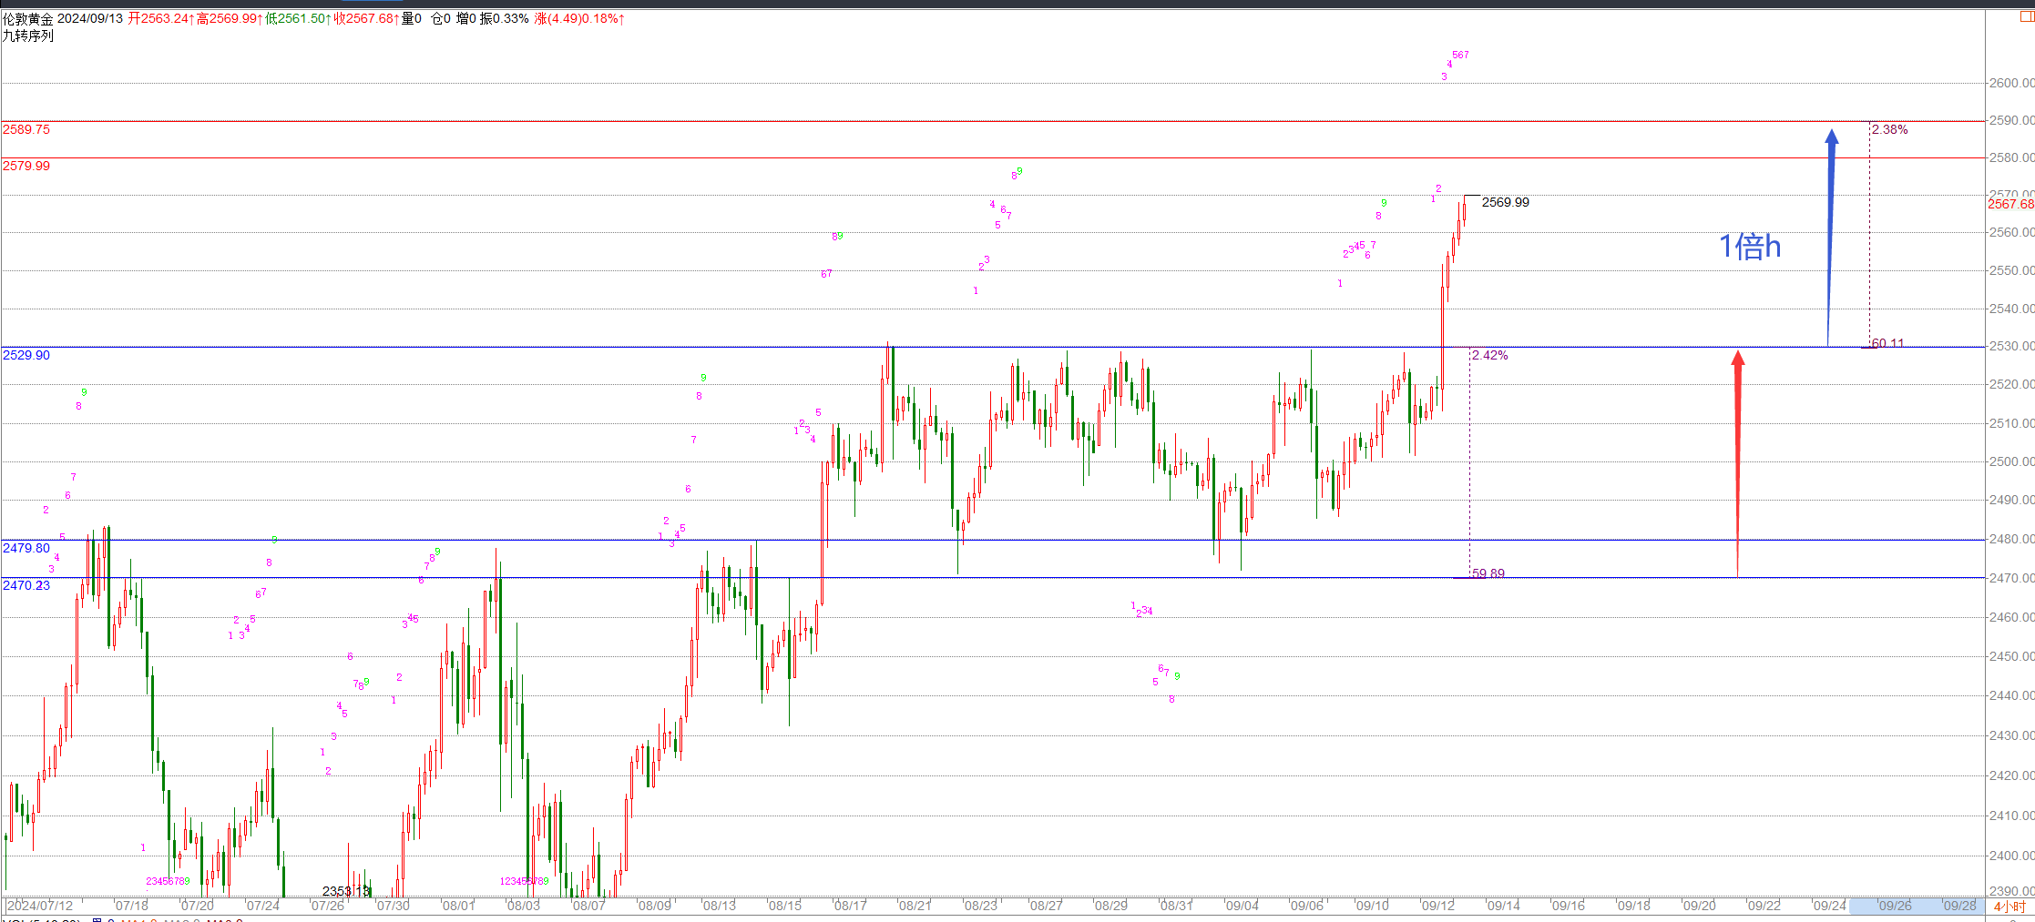Click the 量0 volume value in header
The width and height of the screenshot is (2035, 922).
pos(412,18)
